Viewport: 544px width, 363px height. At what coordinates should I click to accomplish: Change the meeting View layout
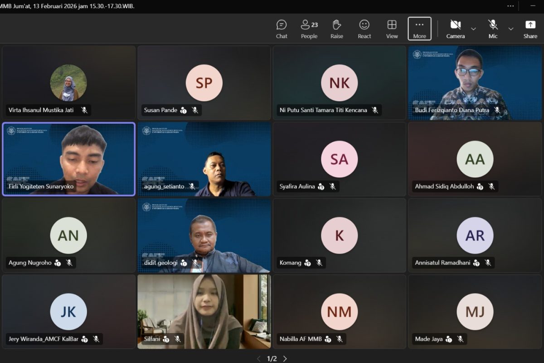(392, 29)
